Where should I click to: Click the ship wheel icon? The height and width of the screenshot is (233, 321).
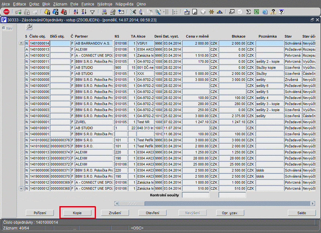click(x=211, y=12)
